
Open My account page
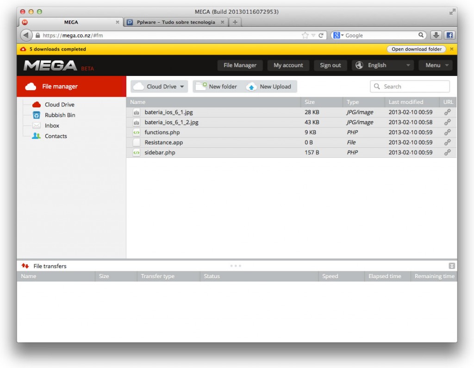(x=288, y=65)
